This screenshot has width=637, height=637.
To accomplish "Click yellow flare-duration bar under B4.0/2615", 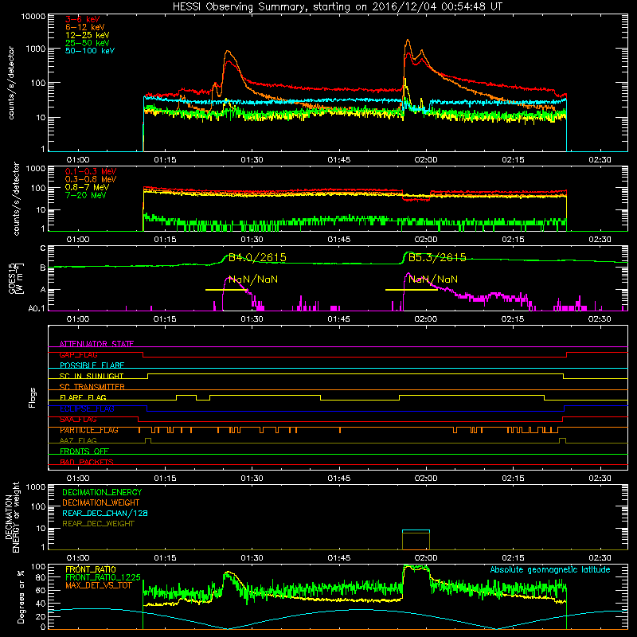I will point(226,290).
